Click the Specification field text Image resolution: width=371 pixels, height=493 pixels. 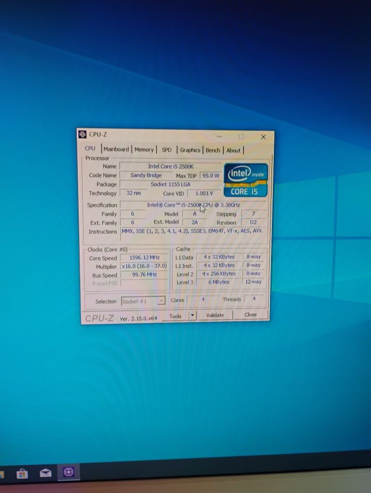pyautogui.click(x=193, y=205)
